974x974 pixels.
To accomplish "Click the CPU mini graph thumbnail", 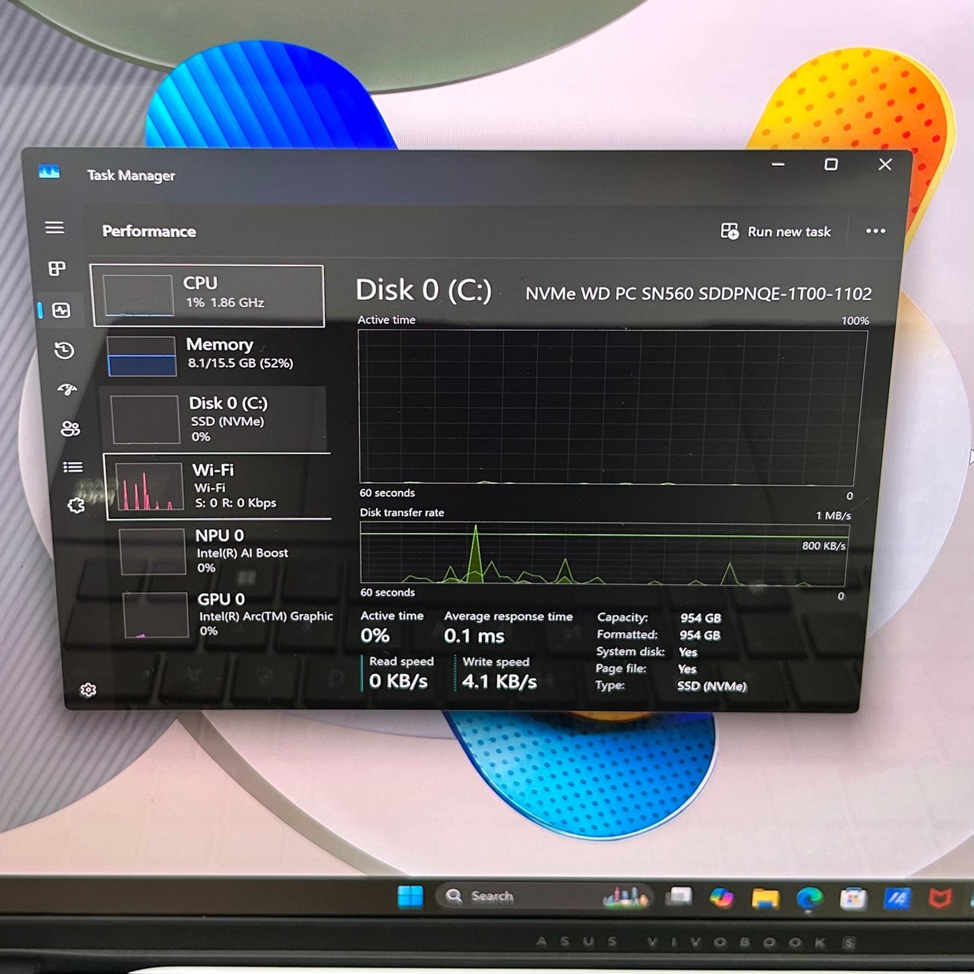I will pyautogui.click(x=139, y=295).
